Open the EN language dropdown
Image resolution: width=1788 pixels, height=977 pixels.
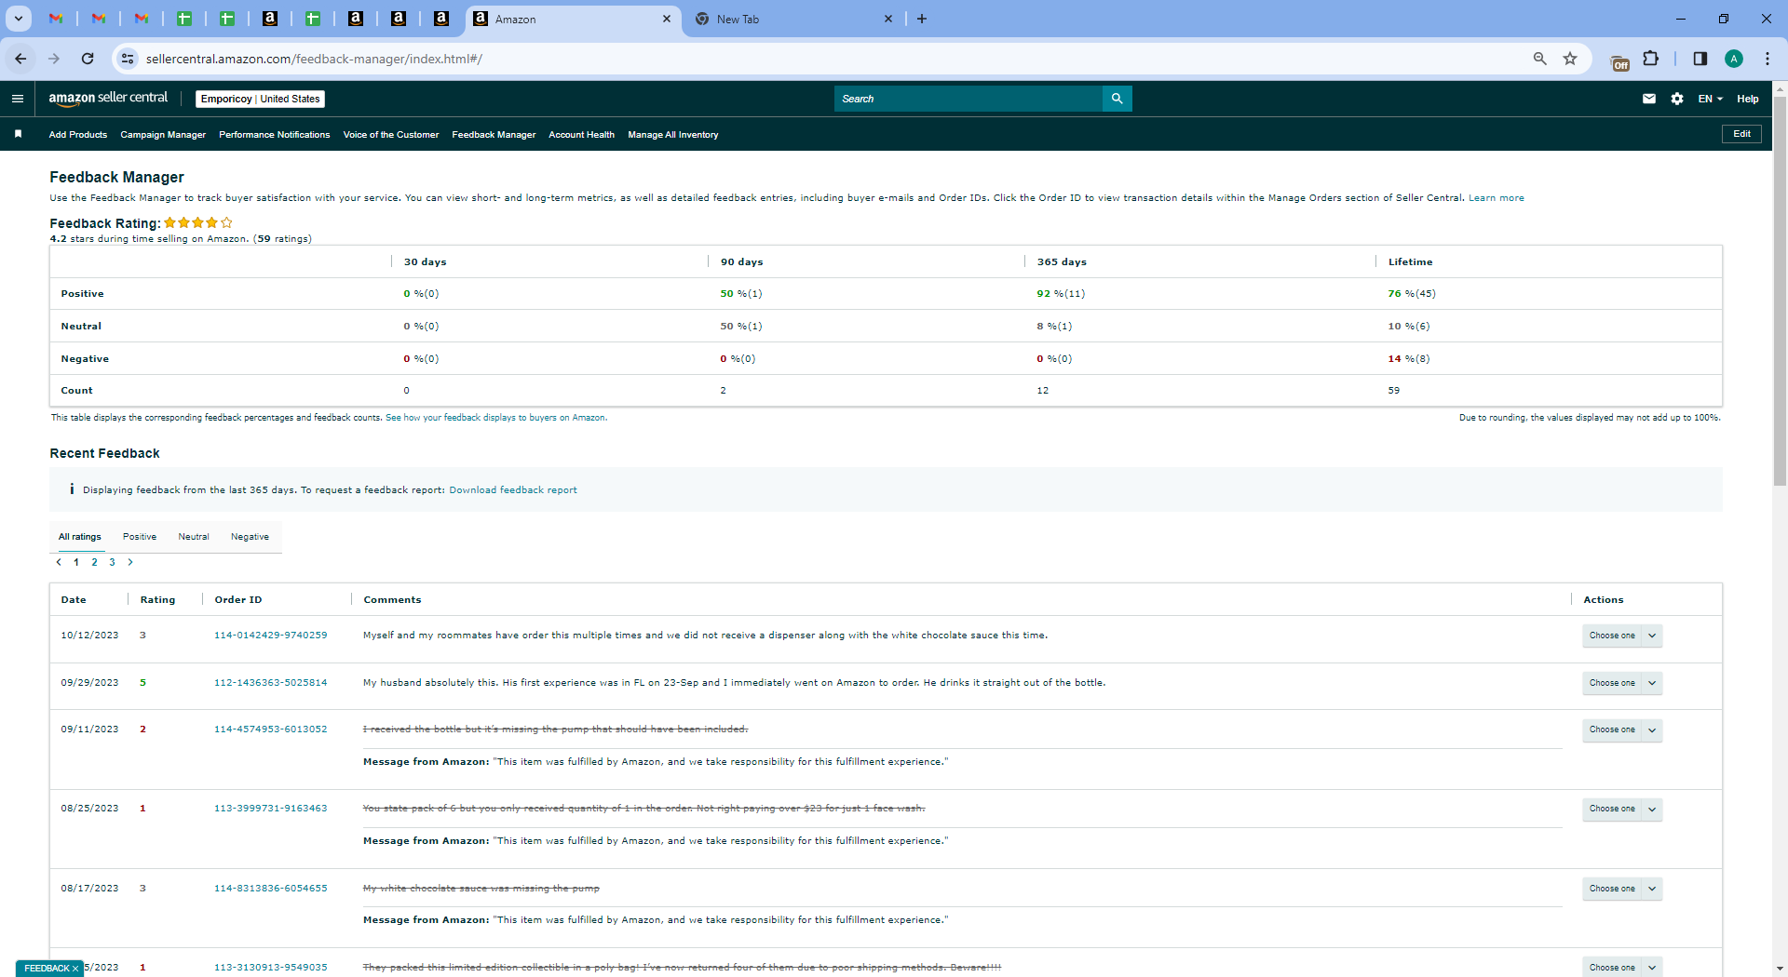point(1711,99)
